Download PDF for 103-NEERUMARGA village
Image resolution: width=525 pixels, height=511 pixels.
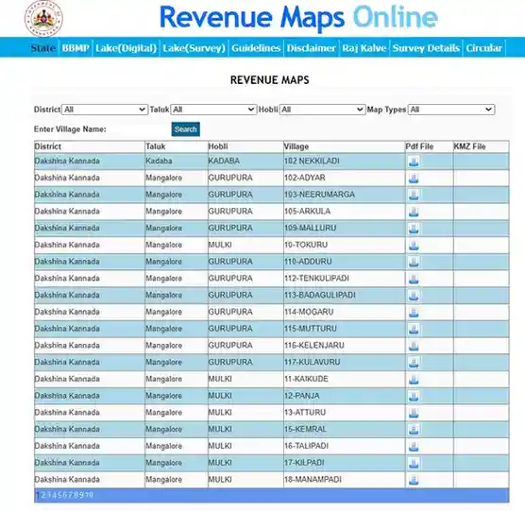pos(414,195)
